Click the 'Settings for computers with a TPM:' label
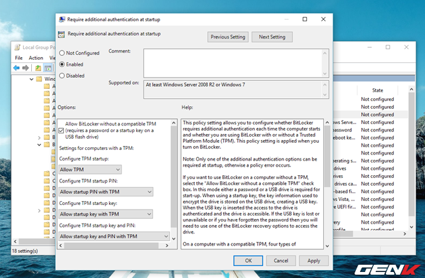Image resolution: width=425 pixels, height=278 pixels. click(x=96, y=149)
